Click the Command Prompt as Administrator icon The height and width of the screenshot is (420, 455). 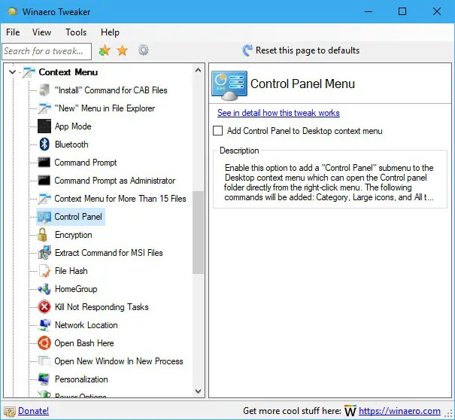pos(44,180)
